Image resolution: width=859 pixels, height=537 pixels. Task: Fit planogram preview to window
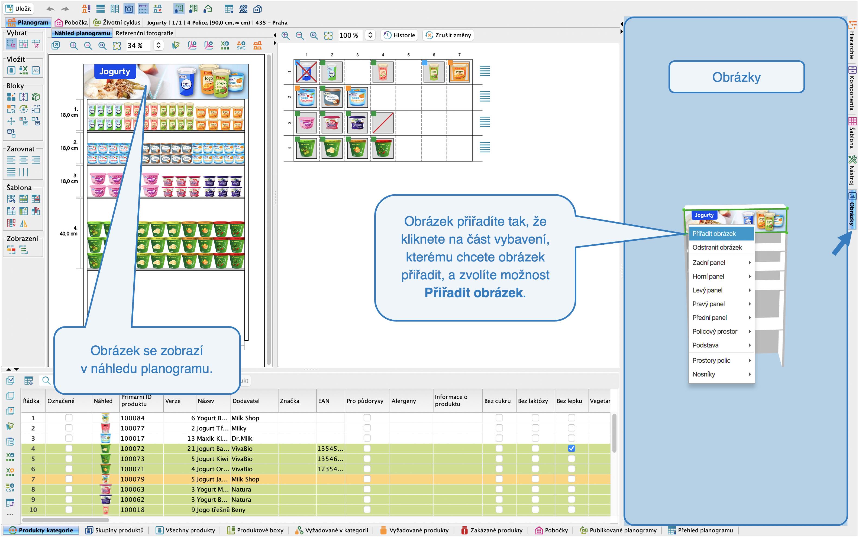[x=117, y=45]
